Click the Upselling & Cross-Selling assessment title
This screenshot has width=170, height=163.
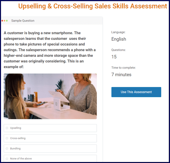point(93,6)
